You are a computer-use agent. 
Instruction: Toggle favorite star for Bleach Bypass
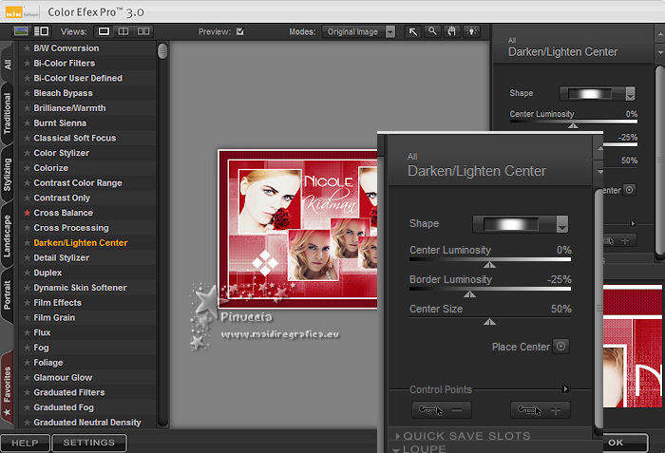[28, 93]
